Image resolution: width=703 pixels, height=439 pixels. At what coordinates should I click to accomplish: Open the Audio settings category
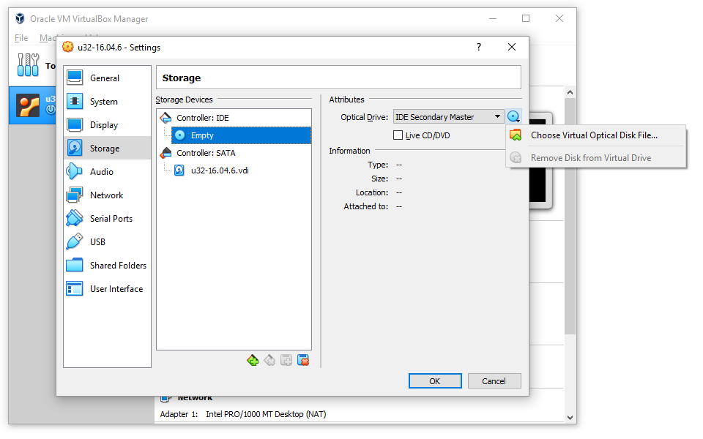click(x=101, y=172)
